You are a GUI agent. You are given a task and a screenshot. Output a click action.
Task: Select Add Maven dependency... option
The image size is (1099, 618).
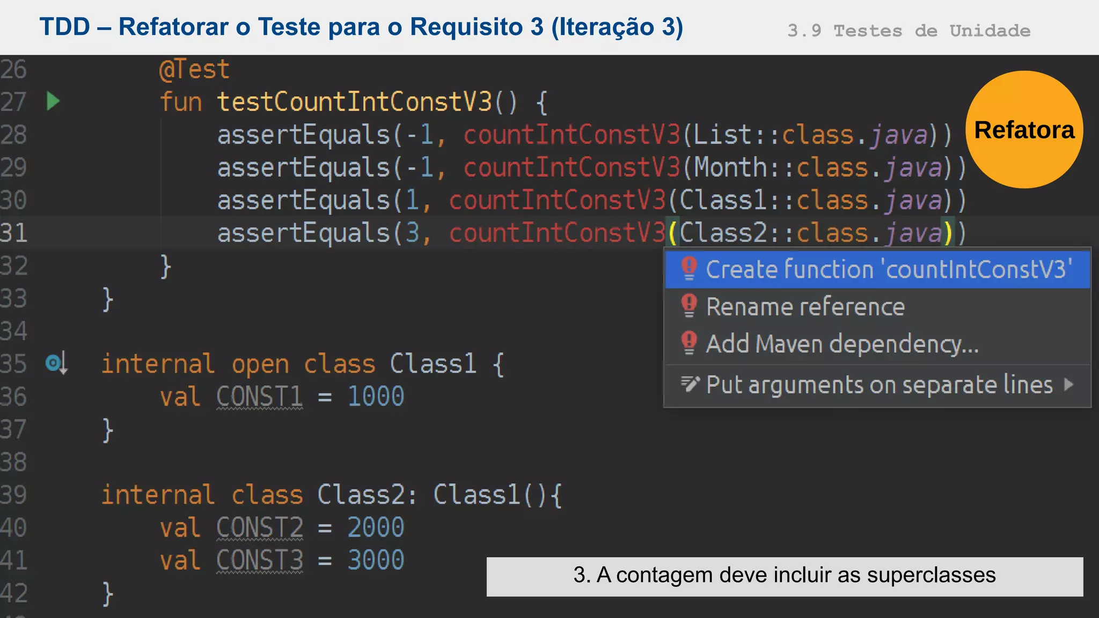877,344
